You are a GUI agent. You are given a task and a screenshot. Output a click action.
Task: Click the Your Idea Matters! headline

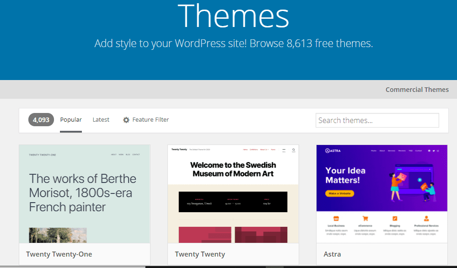[x=345, y=175]
